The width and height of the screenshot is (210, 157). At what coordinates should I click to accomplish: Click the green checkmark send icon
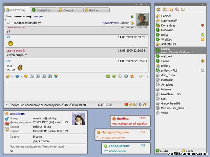tap(140, 76)
